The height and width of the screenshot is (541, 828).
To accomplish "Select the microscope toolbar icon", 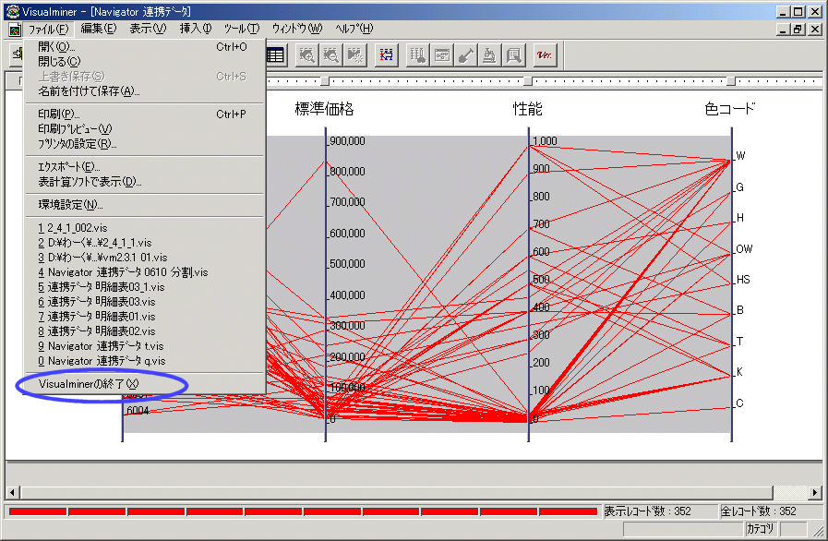I will click(x=489, y=55).
